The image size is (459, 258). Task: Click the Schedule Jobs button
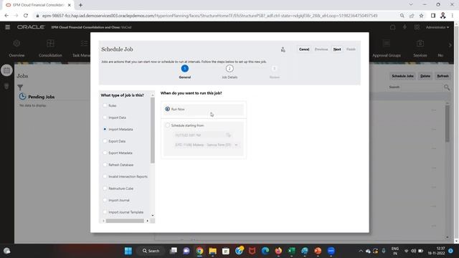click(402, 76)
